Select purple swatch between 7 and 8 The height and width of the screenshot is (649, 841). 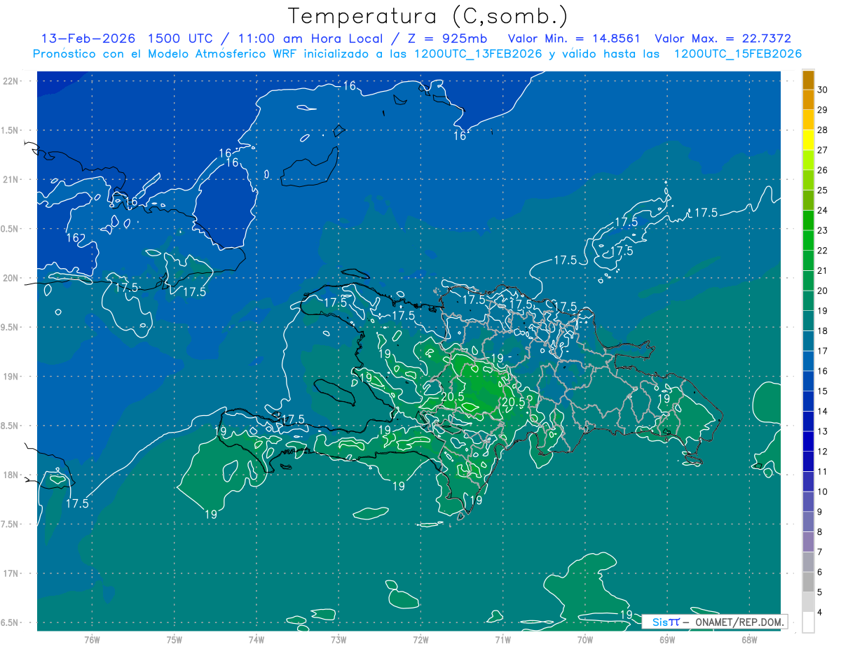808,541
